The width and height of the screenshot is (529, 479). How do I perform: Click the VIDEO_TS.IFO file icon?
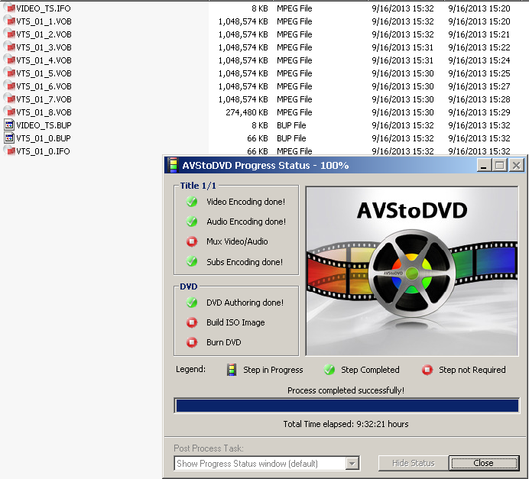9,8
